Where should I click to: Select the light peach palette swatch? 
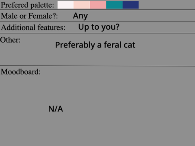pyautogui.click(x=82, y=5)
